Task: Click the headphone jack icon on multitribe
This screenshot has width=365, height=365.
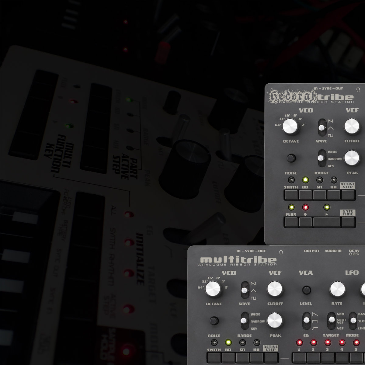Action: pos(281,252)
